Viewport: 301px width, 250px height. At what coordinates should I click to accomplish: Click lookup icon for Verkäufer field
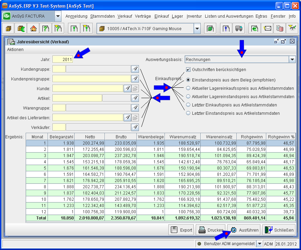[135, 127]
